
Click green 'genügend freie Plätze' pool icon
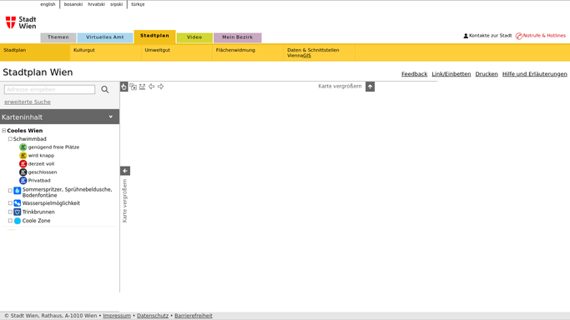[23, 147]
